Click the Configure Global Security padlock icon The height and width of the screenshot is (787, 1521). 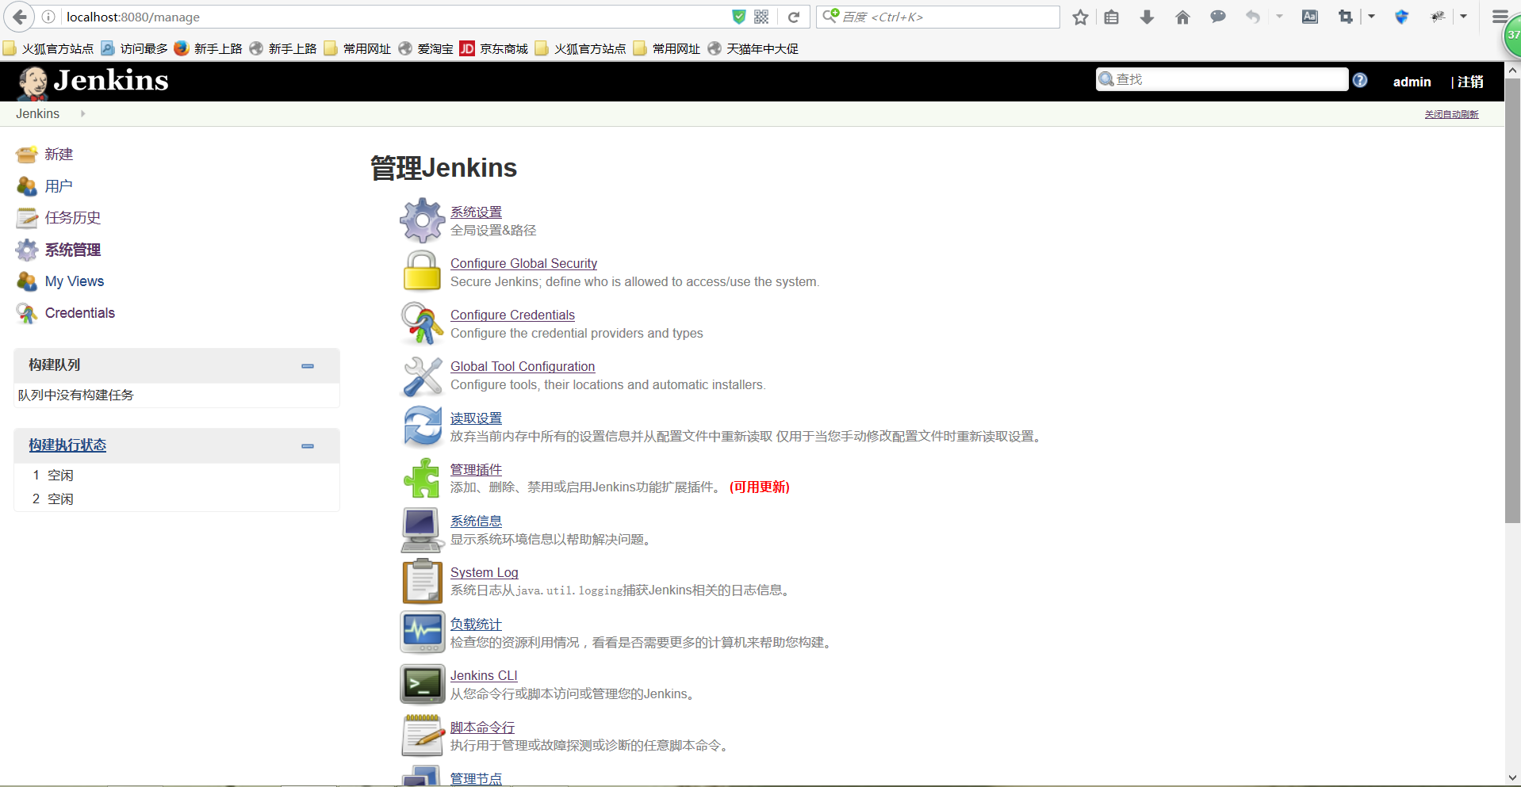(x=422, y=271)
